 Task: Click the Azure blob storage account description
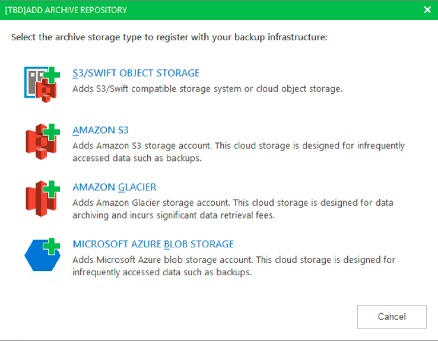[x=234, y=266]
